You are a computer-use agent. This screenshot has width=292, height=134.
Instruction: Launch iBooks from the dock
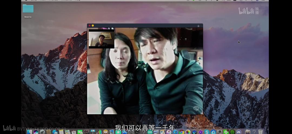[x=105, y=132]
